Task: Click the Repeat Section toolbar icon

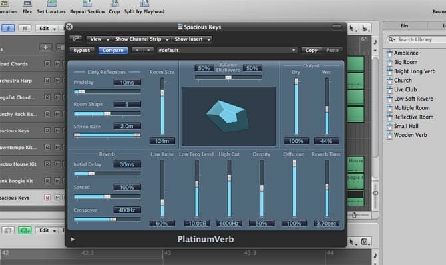Action: pyautogui.click(x=87, y=3)
